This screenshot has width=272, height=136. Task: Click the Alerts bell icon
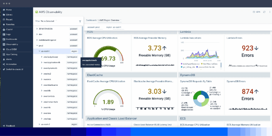coord(4,59)
